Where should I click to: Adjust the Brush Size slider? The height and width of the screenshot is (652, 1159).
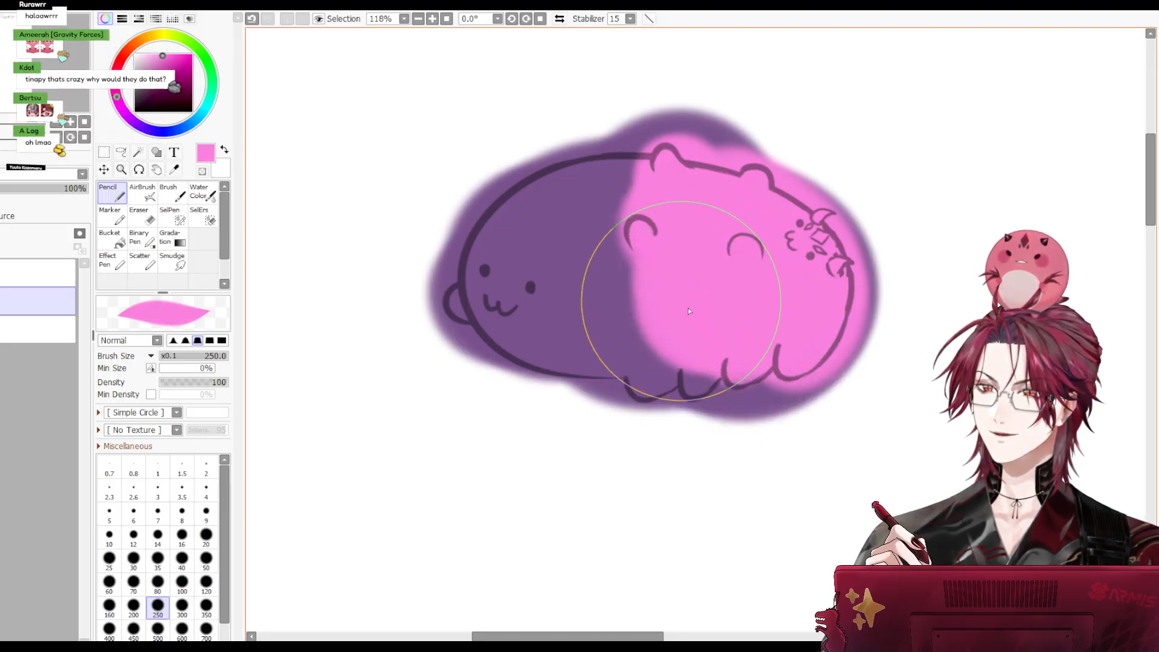coord(193,356)
